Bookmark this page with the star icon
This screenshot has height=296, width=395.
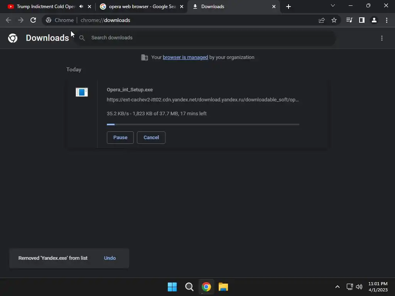(x=334, y=20)
